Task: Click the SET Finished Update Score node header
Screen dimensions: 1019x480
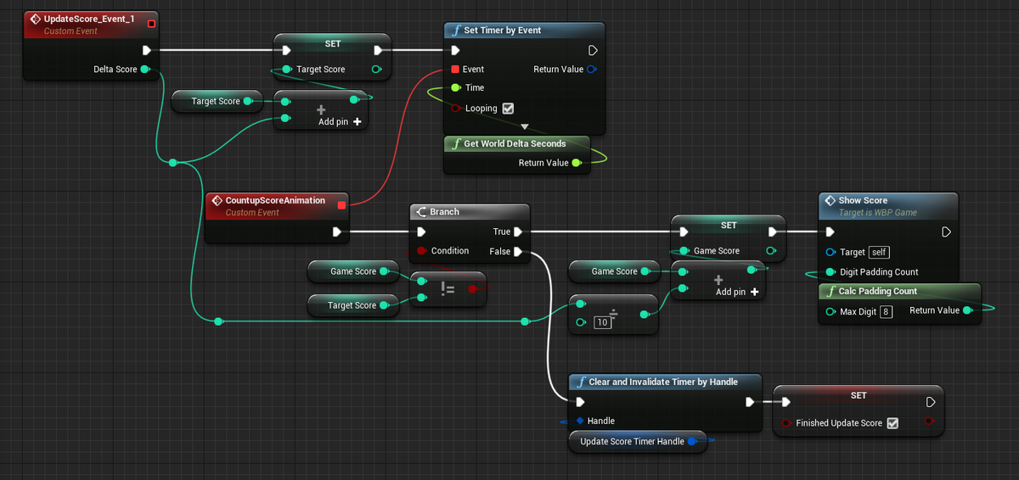Action: pyautogui.click(x=858, y=395)
